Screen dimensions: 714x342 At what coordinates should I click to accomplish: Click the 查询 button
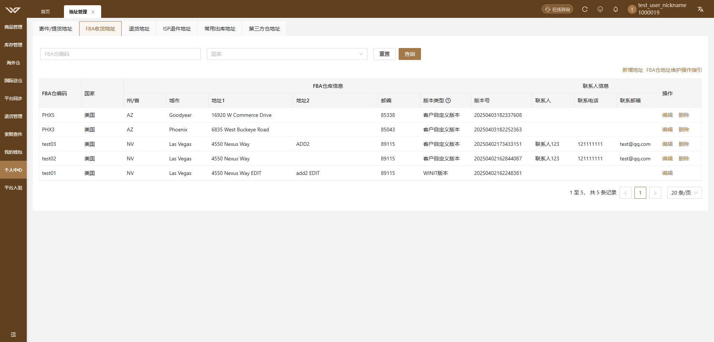pos(410,54)
